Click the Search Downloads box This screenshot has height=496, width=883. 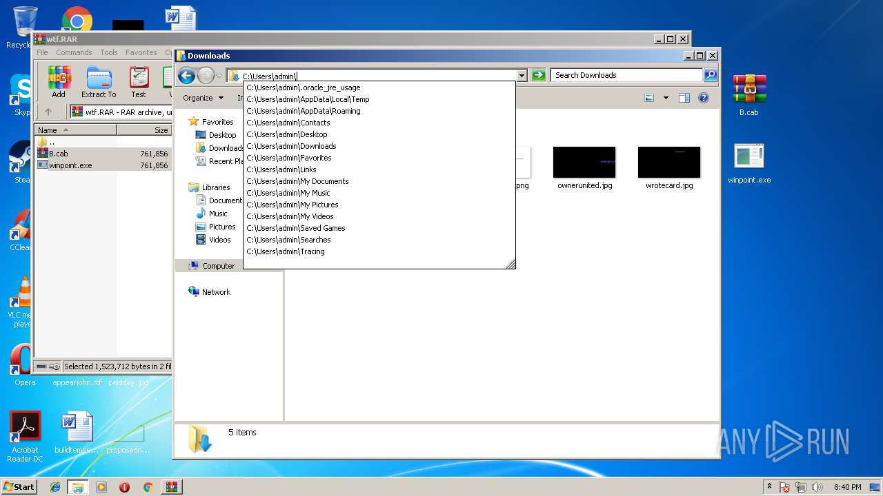[628, 75]
